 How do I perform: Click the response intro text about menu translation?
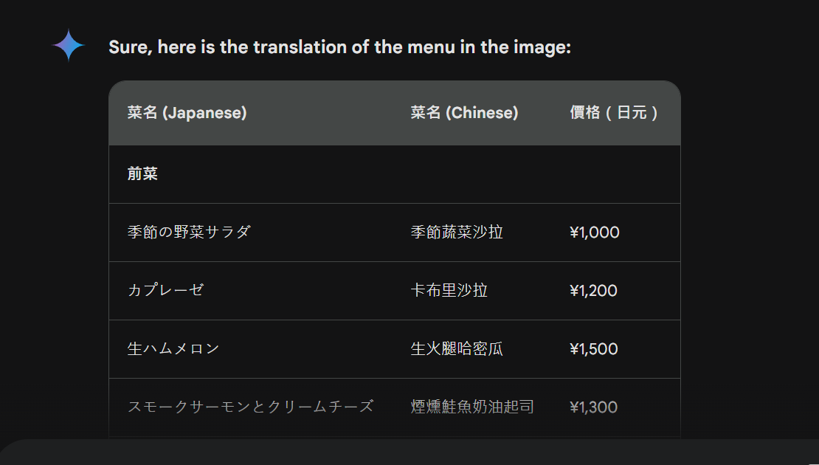340,47
